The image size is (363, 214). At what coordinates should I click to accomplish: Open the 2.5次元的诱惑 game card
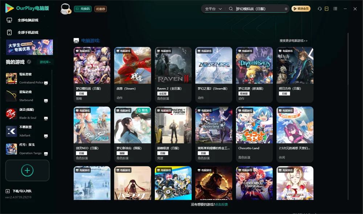pyautogui.click(x=295, y=134)
